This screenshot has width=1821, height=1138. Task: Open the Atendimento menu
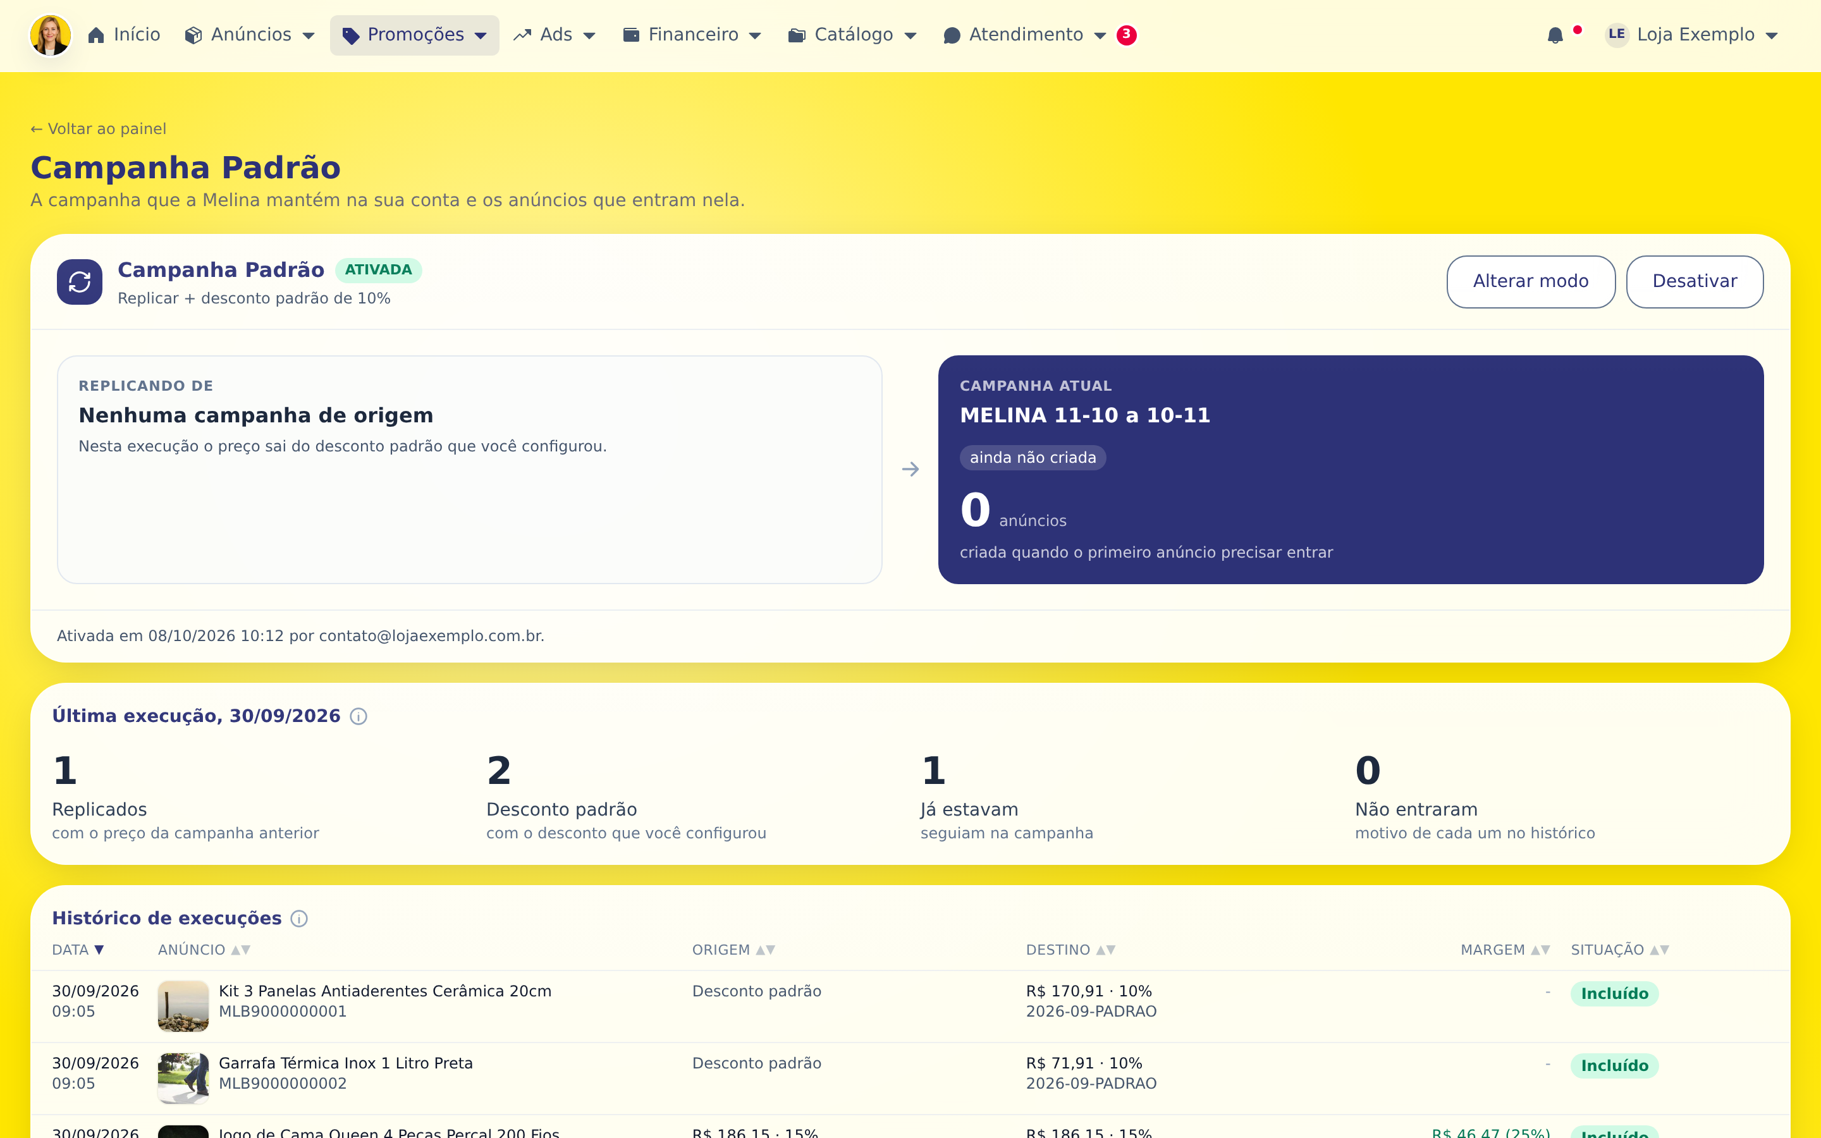click(1025, 35)
